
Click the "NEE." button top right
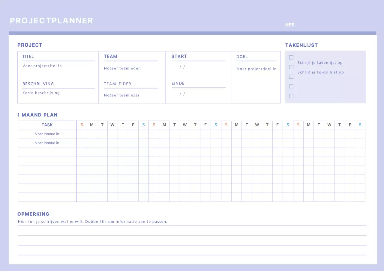pyautogui.click(x=290, y=25)
